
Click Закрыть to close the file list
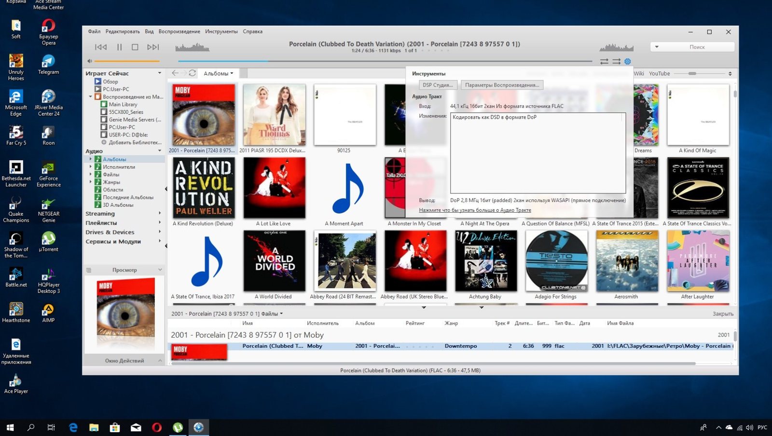pos(723,313)
